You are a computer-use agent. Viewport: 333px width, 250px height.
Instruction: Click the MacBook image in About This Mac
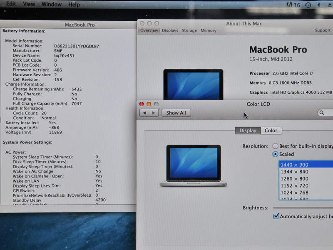tap(193, 85)
